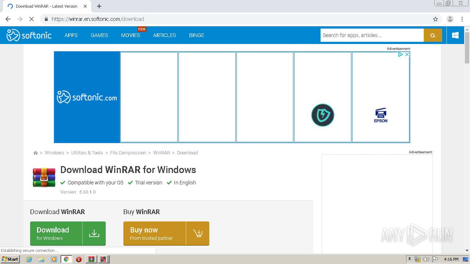This screenshot has height=264, width=470.
Task: Click the page vertical scrollbar thumb
Action: (x=467, y=48)
